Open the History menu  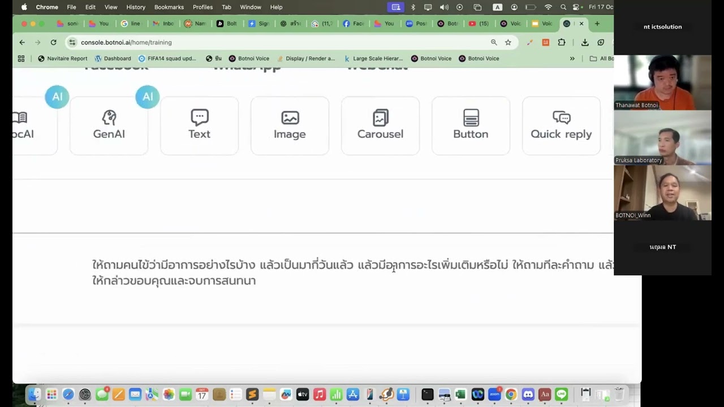point(136,7)
